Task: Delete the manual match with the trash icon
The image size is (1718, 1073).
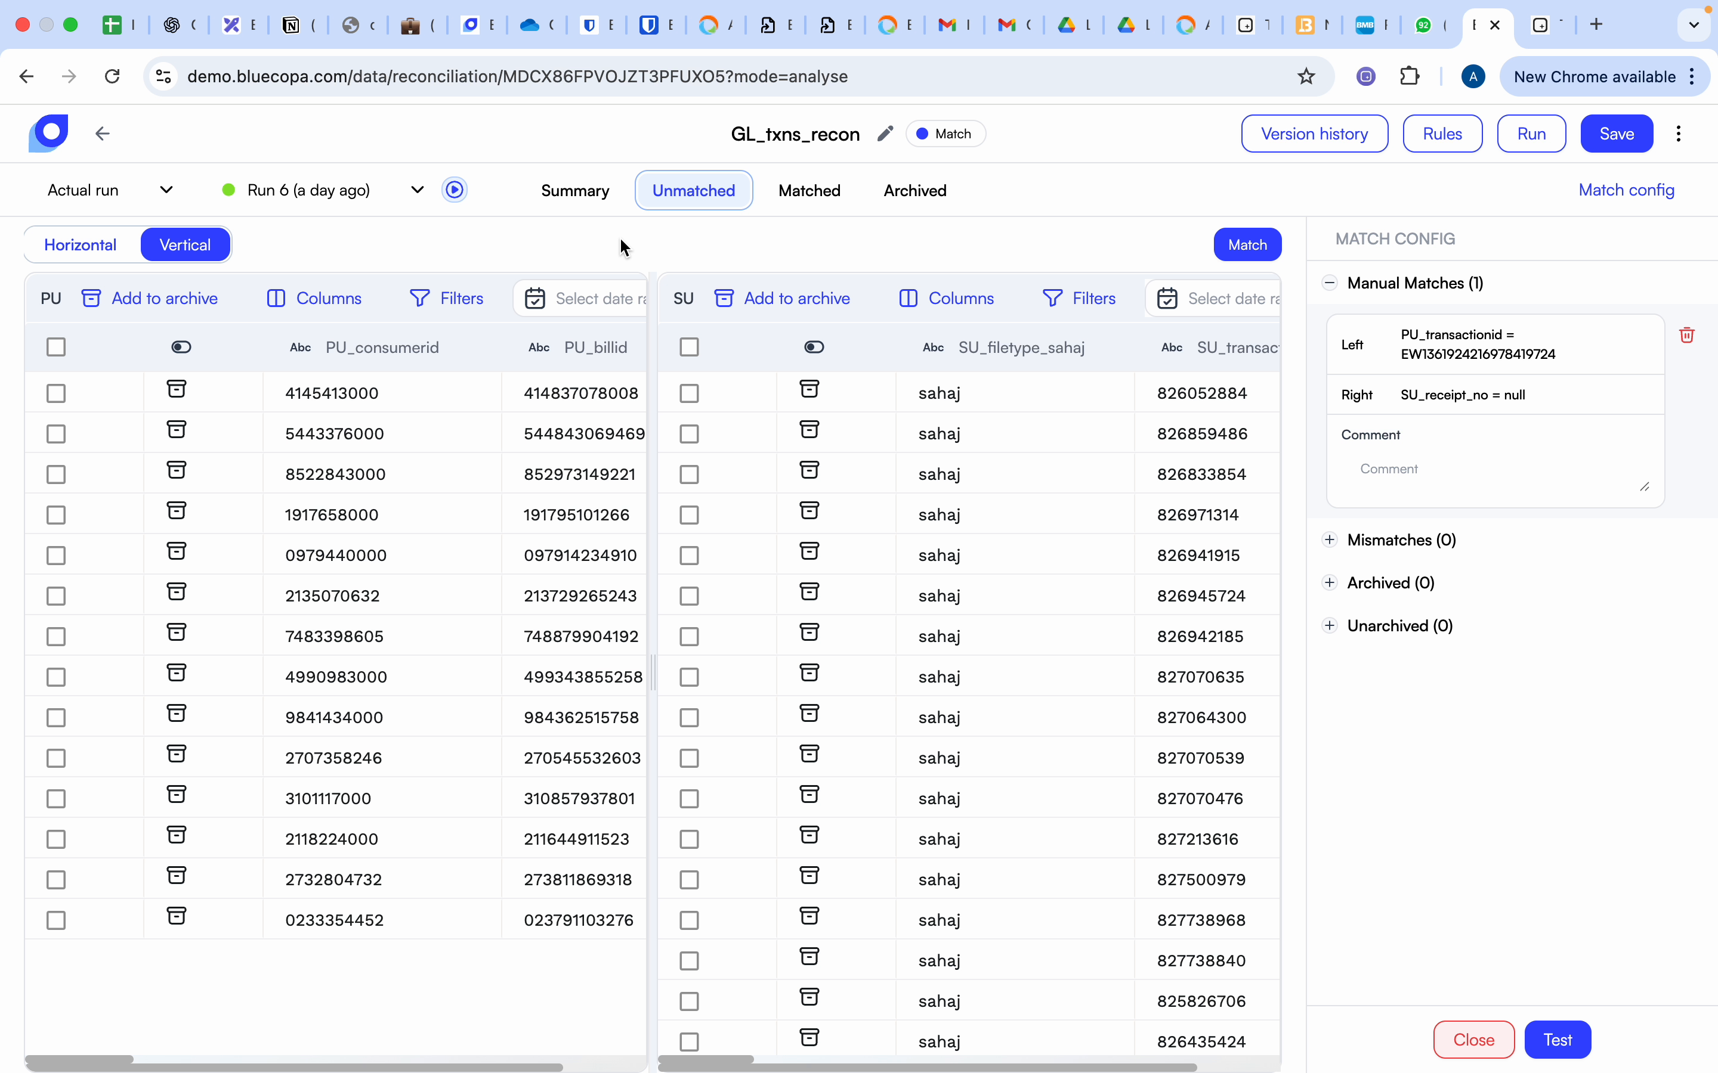Action: click(x=1688, y=335)
